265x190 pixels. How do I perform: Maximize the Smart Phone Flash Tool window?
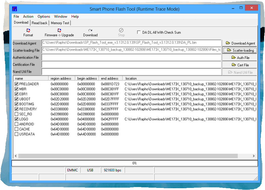(241, 8)
